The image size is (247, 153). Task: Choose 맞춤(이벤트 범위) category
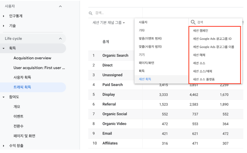(x=161, y=38)
